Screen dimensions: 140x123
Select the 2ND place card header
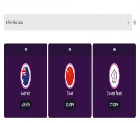pyautogui.click(x=70, y=49)
